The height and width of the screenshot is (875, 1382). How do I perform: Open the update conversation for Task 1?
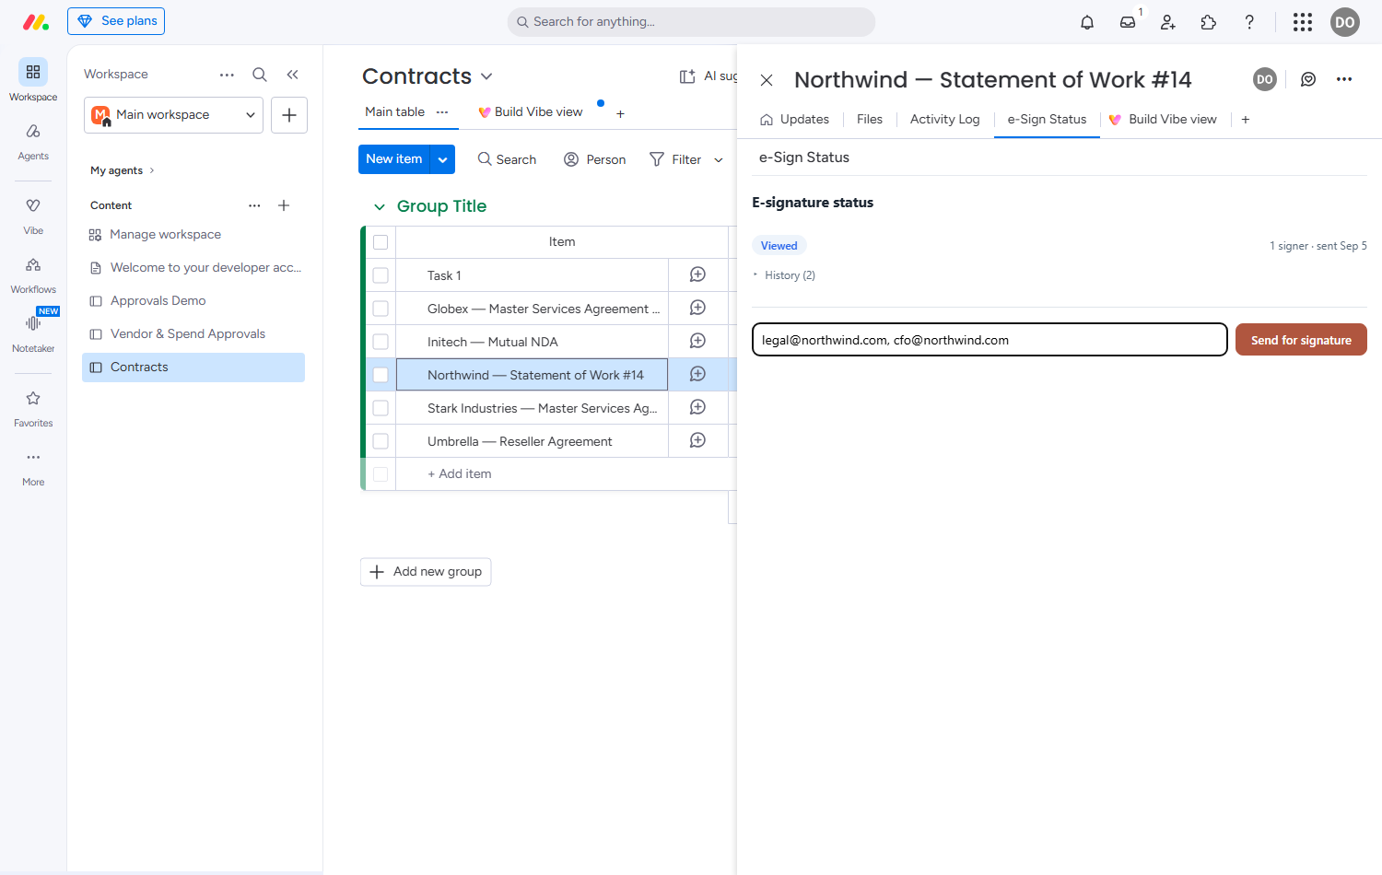coord(698,274)
